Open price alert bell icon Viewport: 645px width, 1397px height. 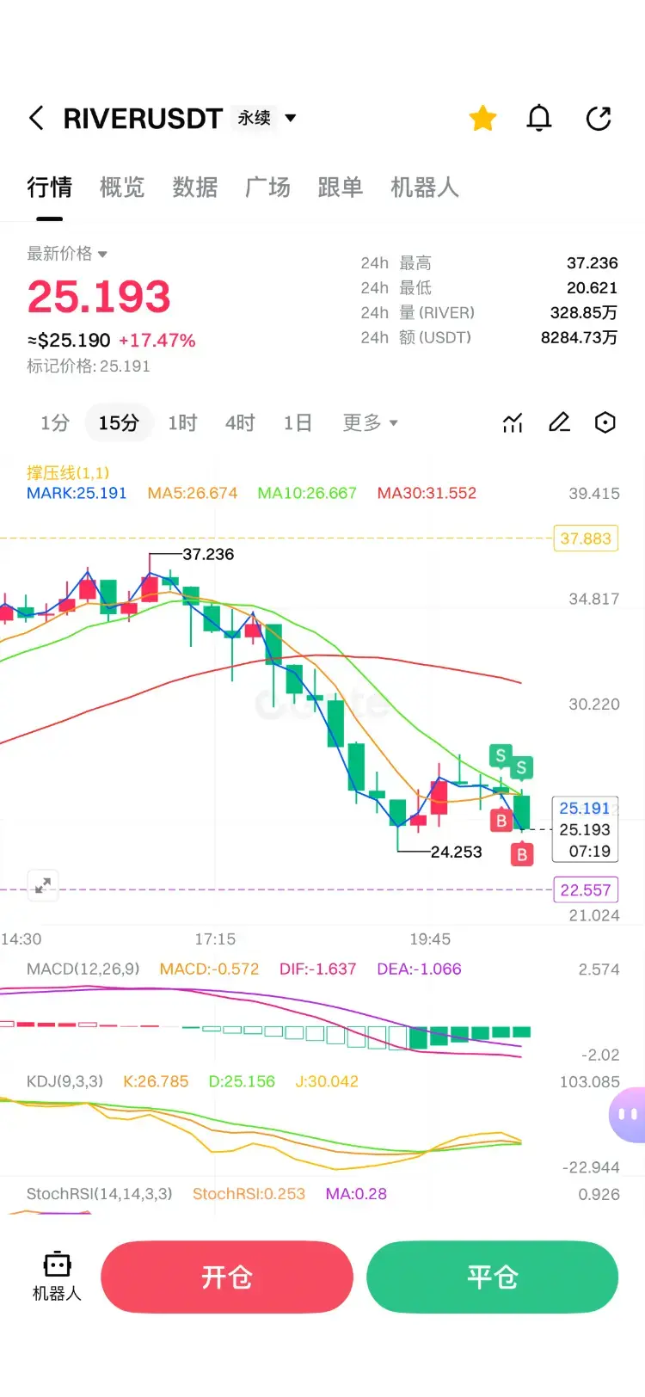(539, 118)
